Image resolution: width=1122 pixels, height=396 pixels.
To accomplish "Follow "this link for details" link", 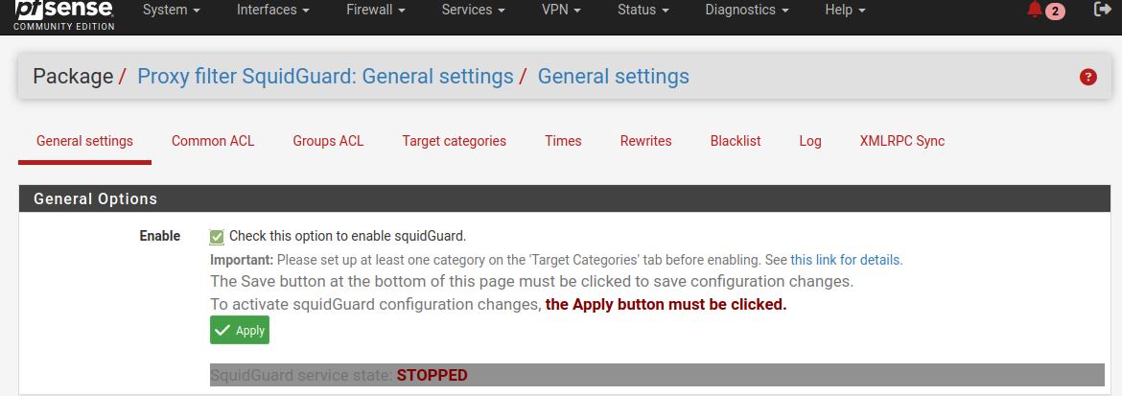I will pos(846,259).
